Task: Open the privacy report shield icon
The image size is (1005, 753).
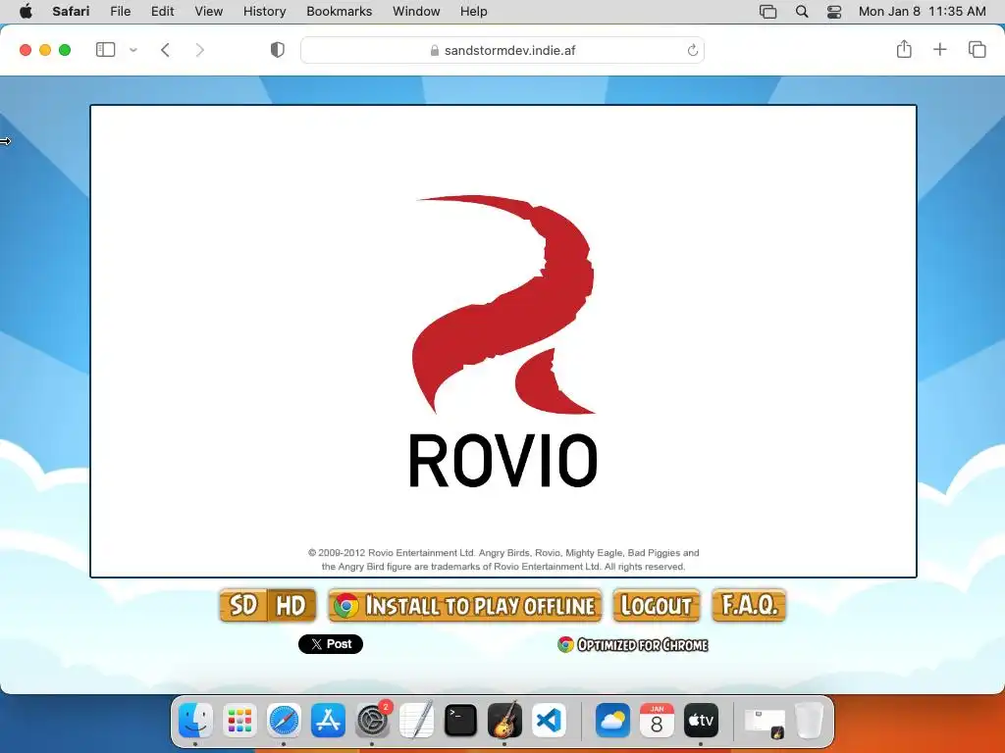Action: pyautogui.click(x=277, y=50)
